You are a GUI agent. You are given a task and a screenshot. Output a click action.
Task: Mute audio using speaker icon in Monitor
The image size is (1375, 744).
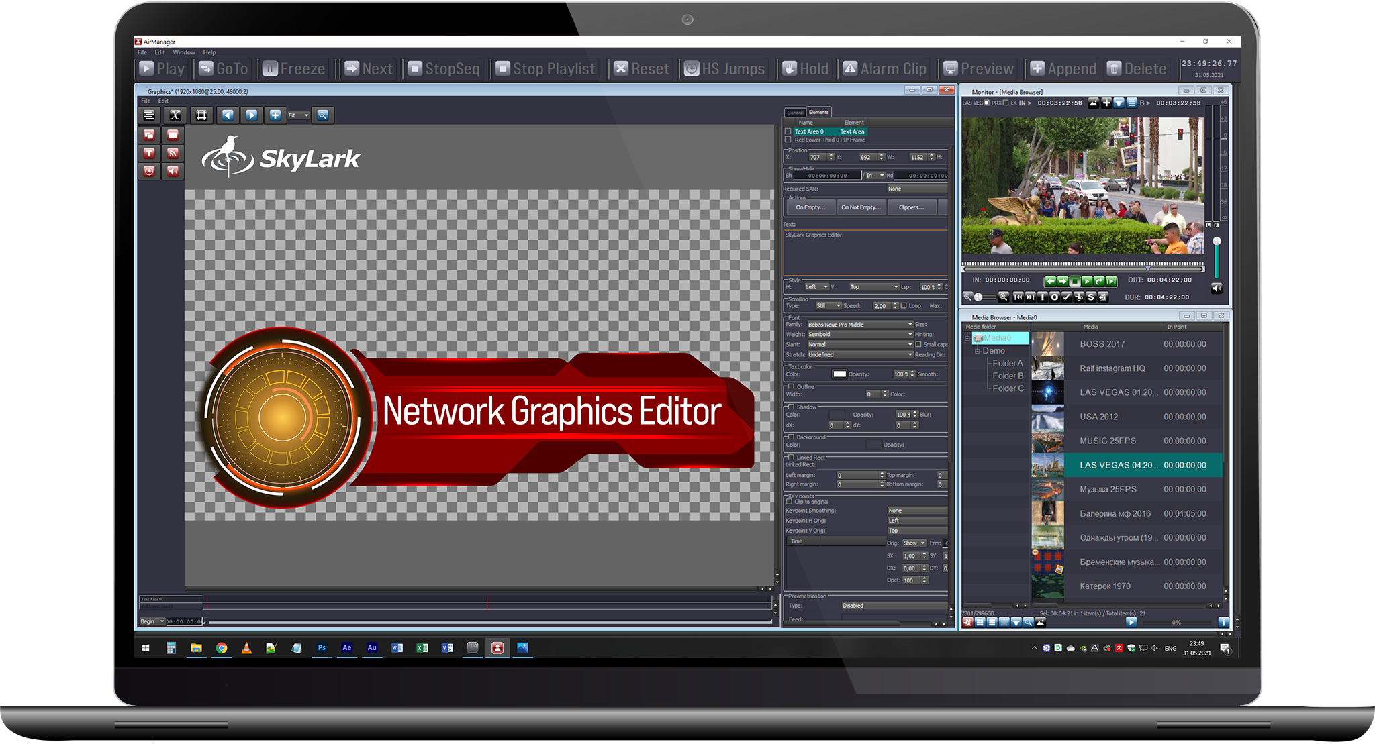point(1217,288)
